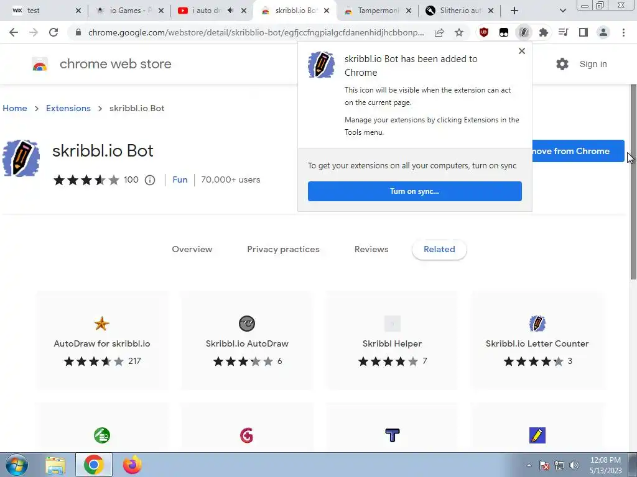Mute the YouTube tab via its speaker icon
The height and width of the screenshot is (477, 637).
click(x=230, y=11)
